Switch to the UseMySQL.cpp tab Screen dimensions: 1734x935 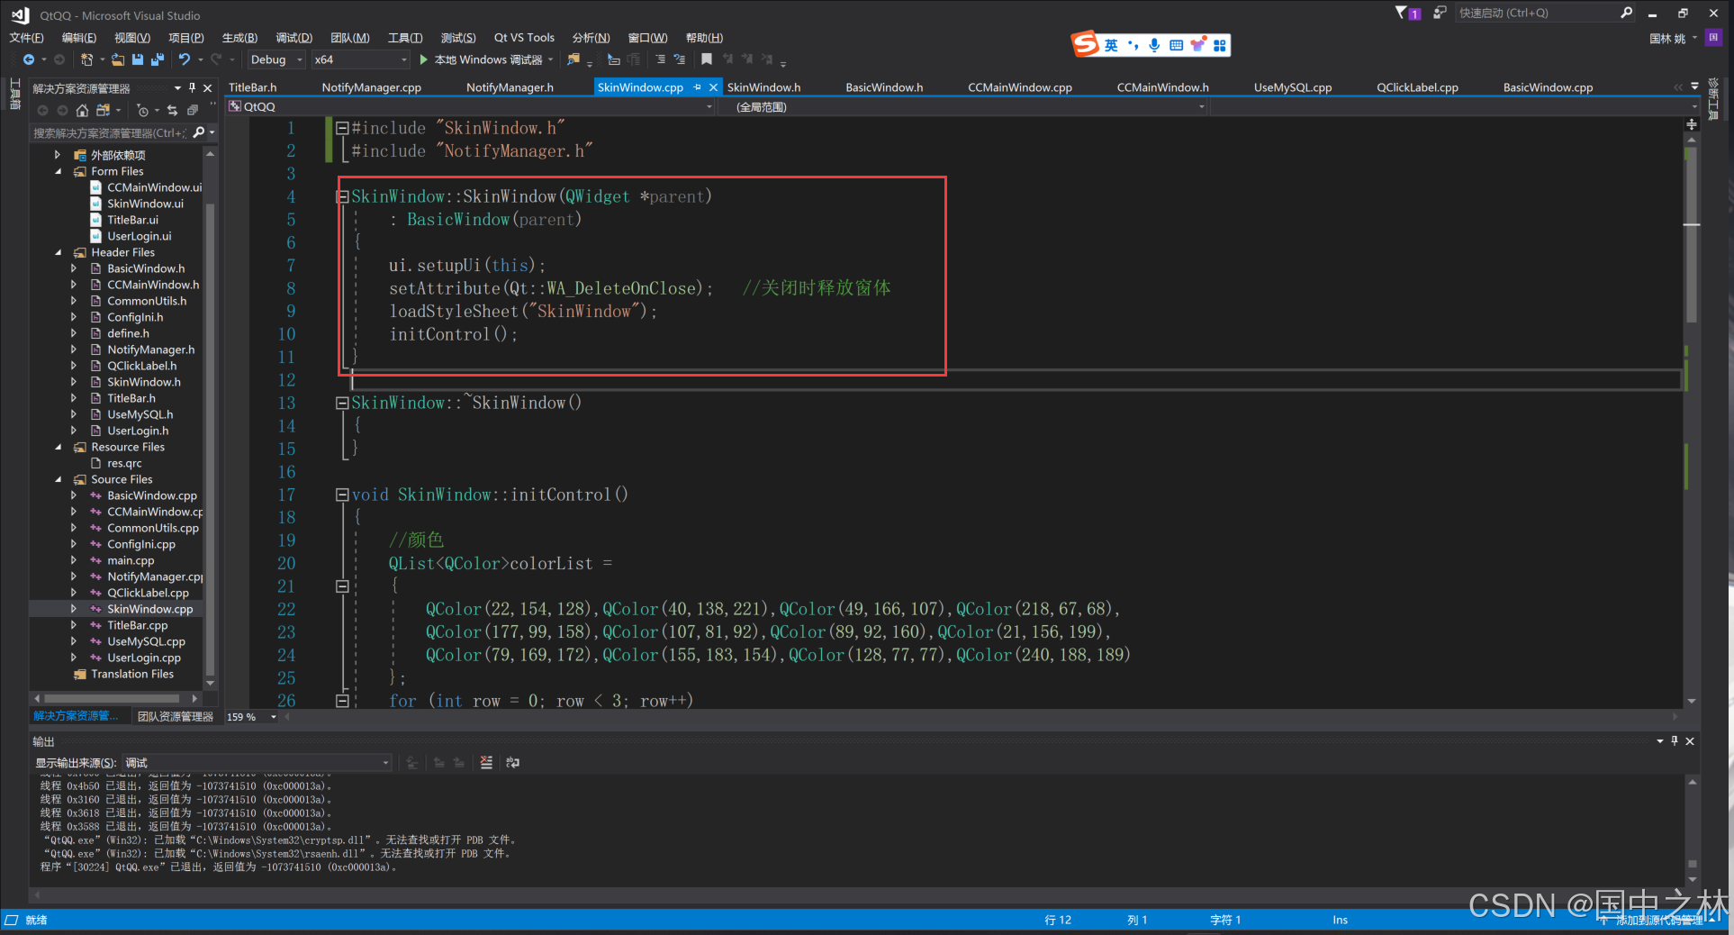[x=1292, y=87]
